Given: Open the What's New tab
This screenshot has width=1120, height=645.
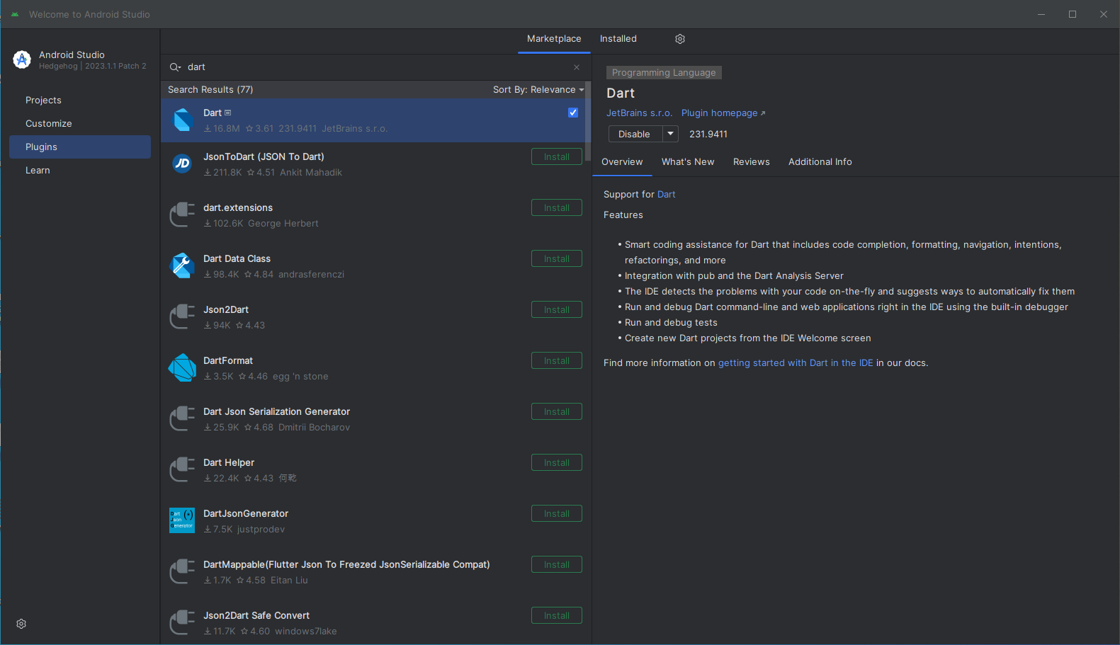Looking at the screenshot, I should click(x=688, y=162).
